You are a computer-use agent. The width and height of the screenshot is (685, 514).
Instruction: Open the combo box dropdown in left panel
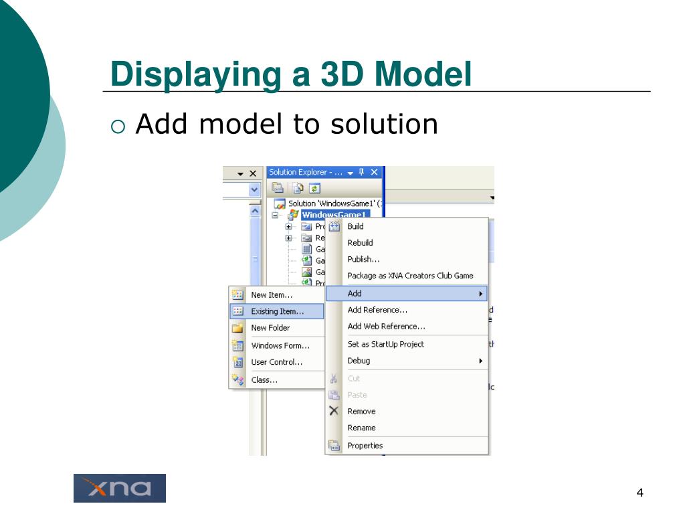[254, 189]
